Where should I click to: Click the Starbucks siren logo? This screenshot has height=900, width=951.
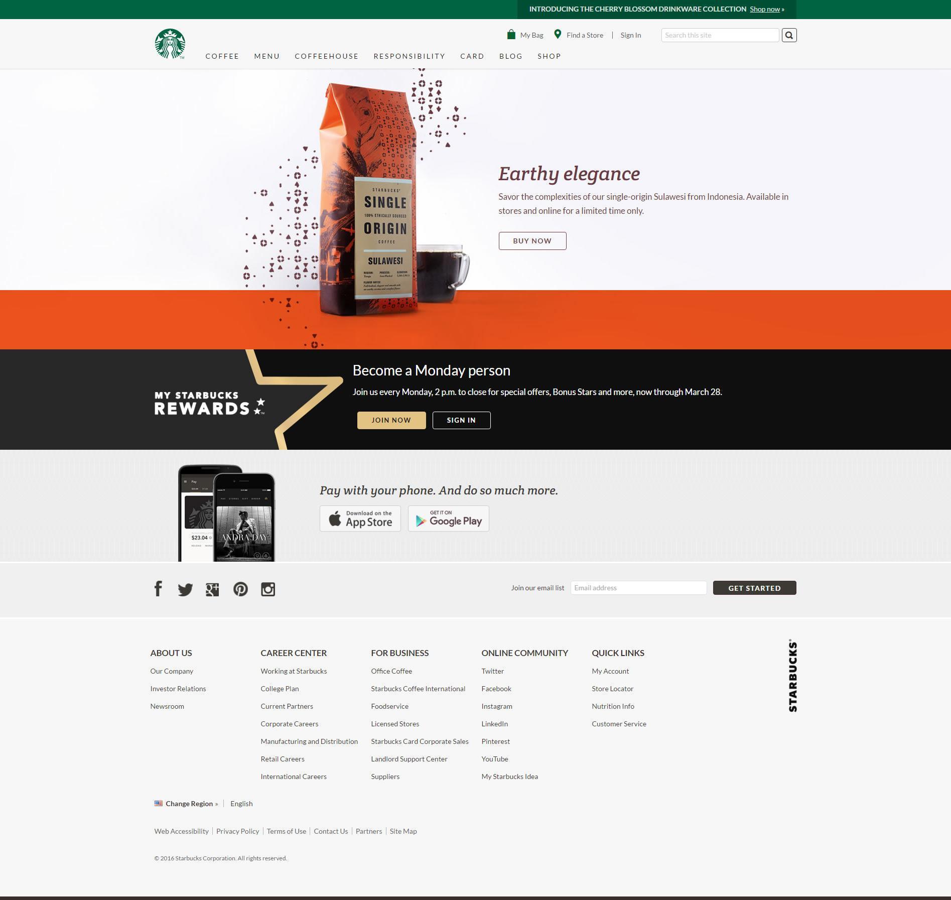click(170, 44)
